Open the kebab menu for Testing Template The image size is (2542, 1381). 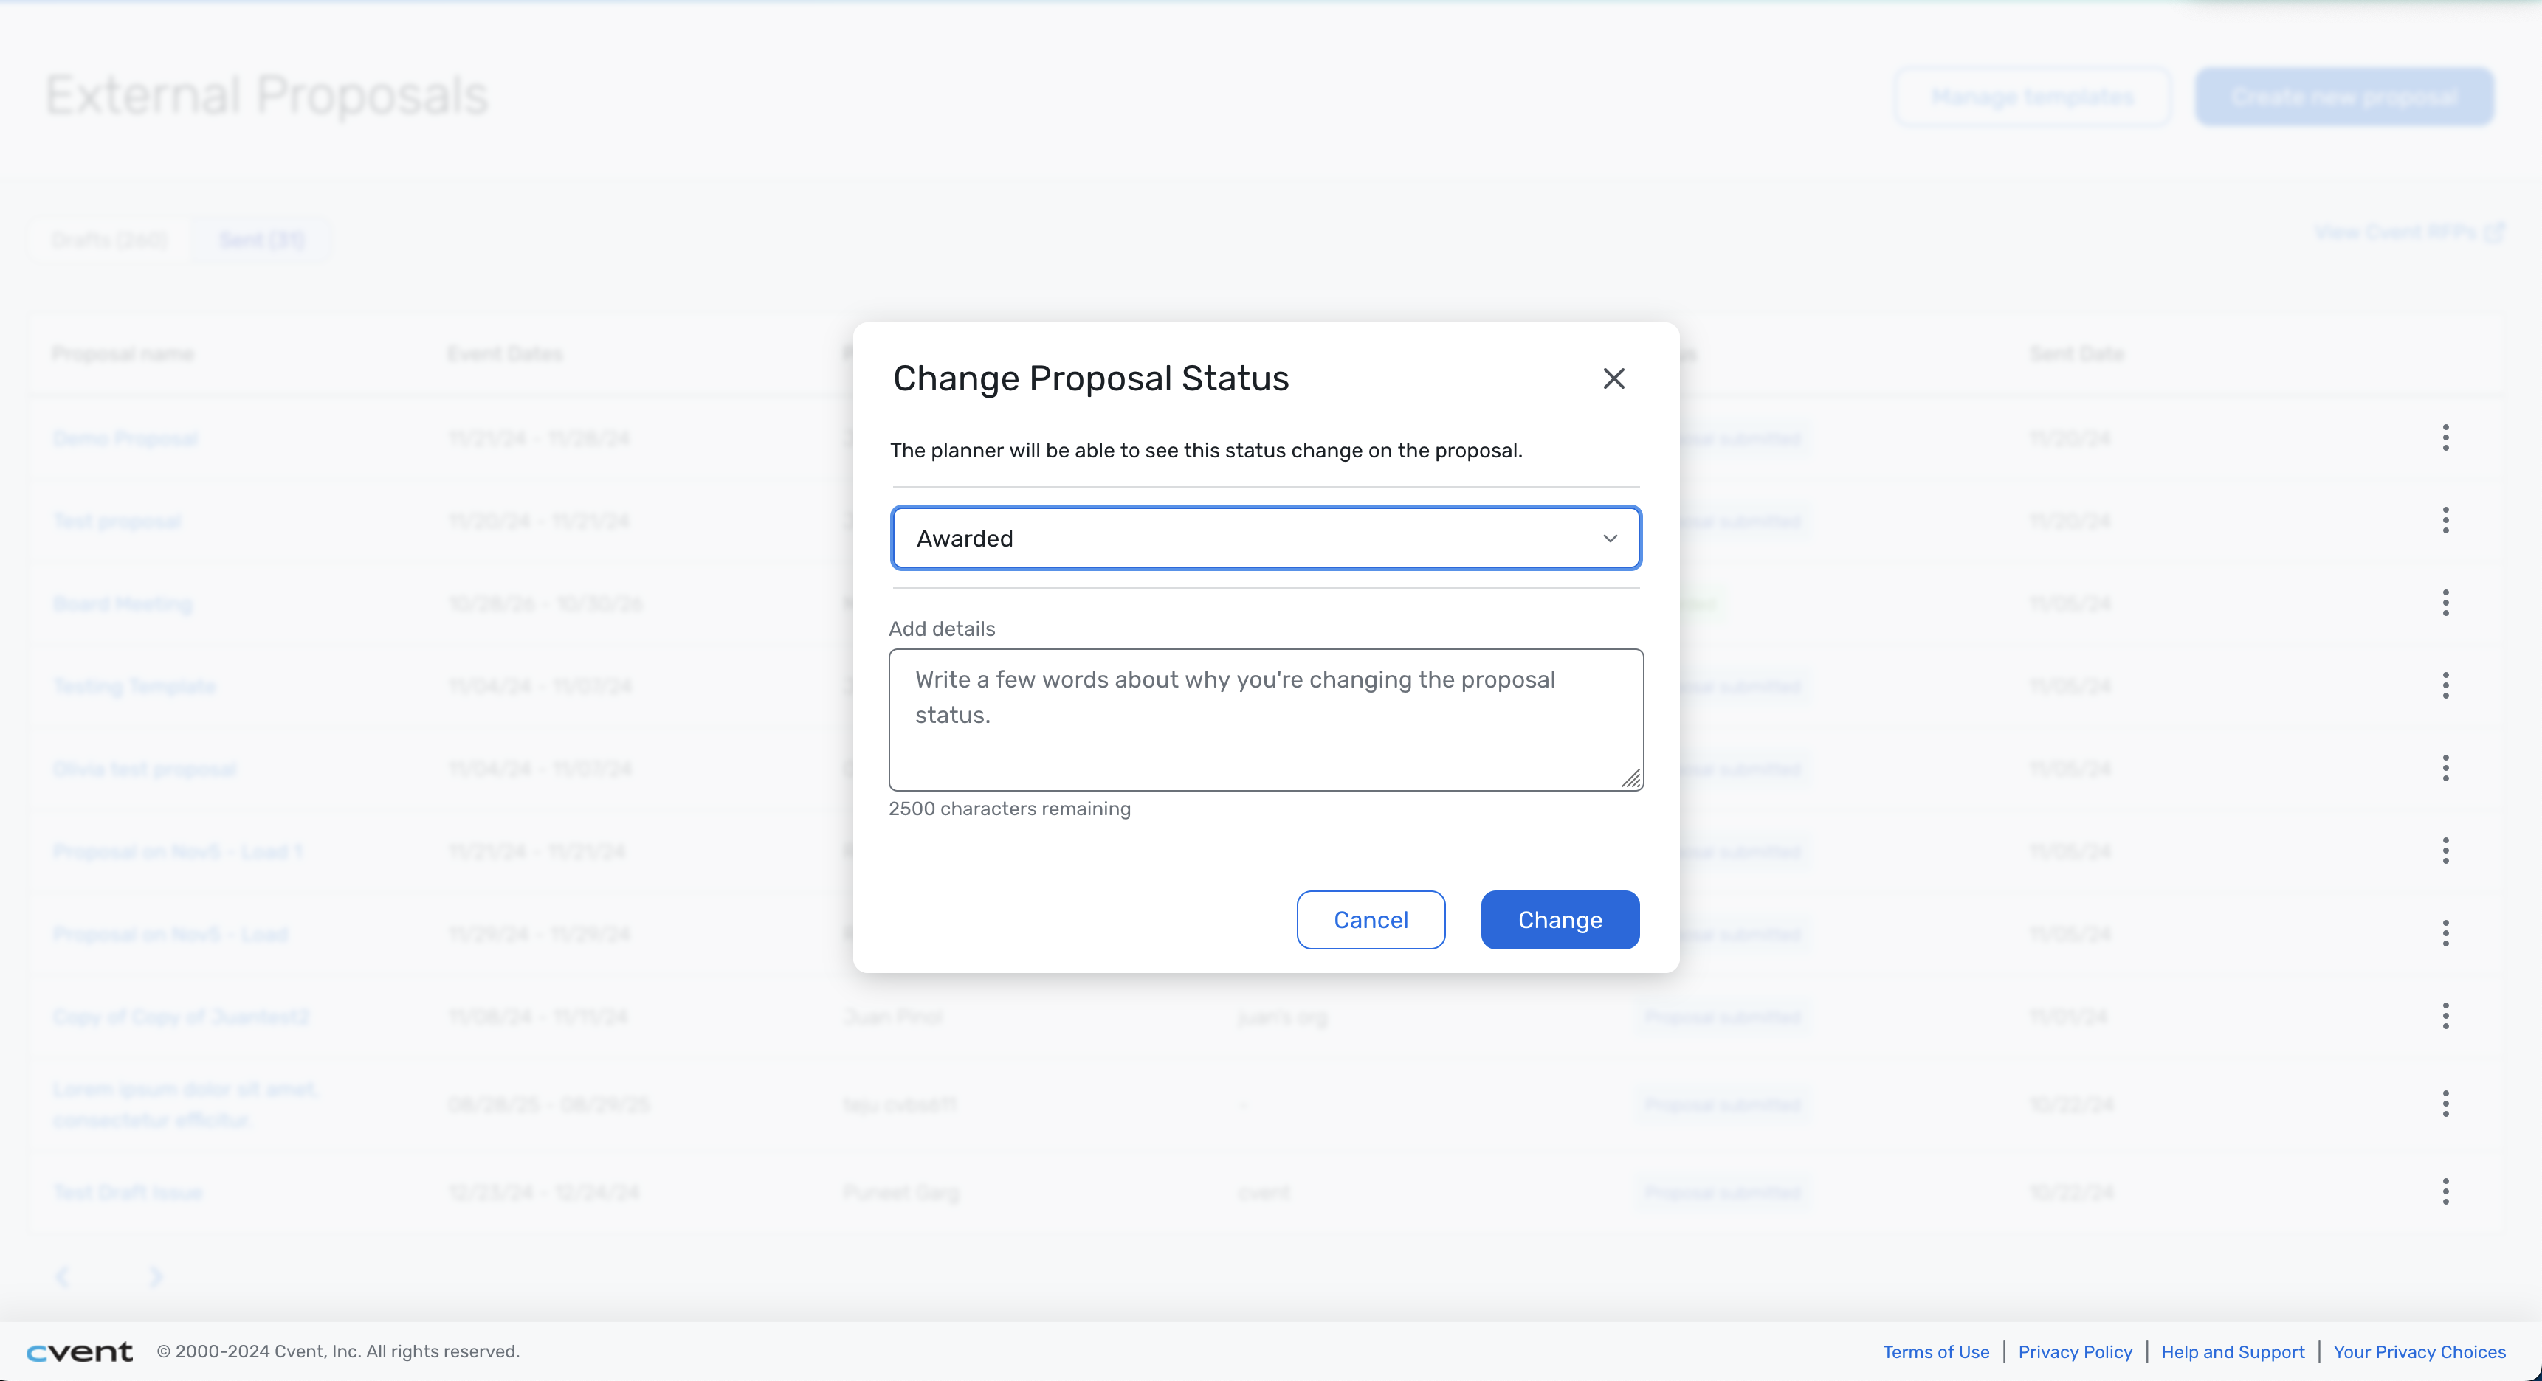pos(2445,685)
